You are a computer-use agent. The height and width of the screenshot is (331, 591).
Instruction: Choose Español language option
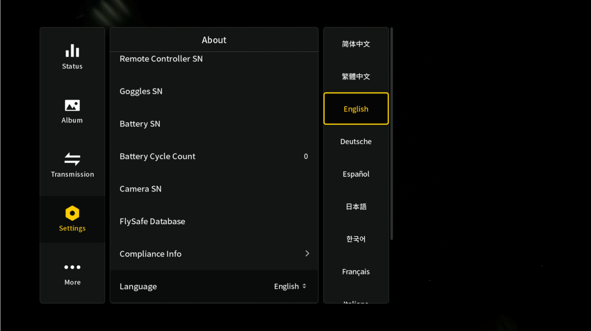click(x=356, y=174)
